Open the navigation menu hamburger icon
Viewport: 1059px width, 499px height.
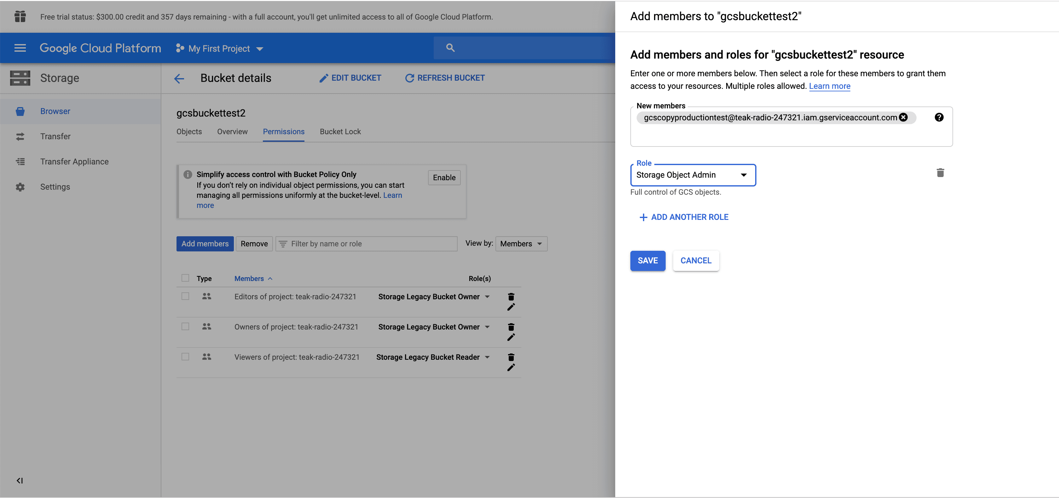click(x=20, y=48)
